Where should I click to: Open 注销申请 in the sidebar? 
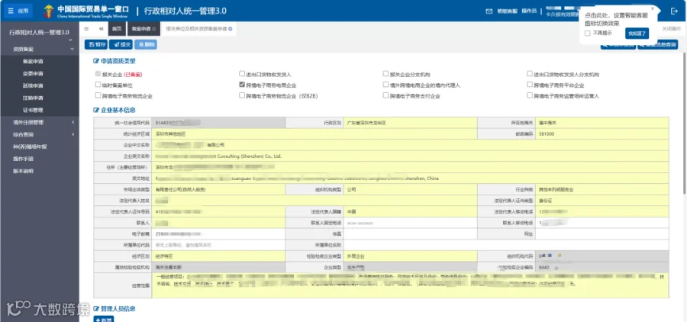[x=33, y=98]
